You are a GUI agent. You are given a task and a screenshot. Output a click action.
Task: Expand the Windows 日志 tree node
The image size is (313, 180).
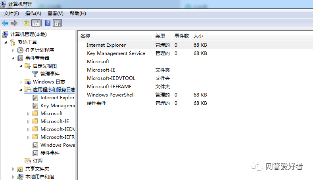pos(21,82)
